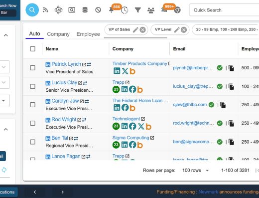Go to previous item in bottom ticker
Image resolution: width=259 pixels, height=198 pixels.
[x=35, y=192]
